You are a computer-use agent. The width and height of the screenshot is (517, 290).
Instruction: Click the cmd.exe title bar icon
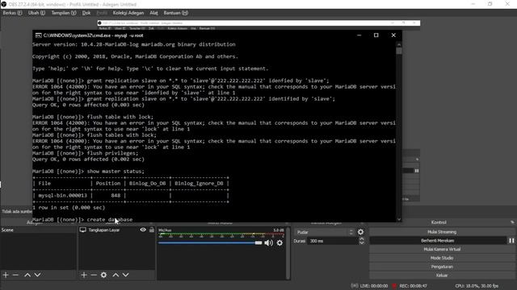(38, 35)
